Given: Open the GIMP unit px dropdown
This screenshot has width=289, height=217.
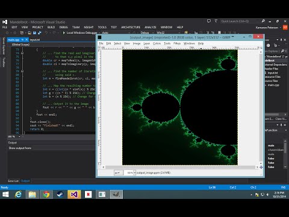Looking at the screenshot, I should click(118, 172).
